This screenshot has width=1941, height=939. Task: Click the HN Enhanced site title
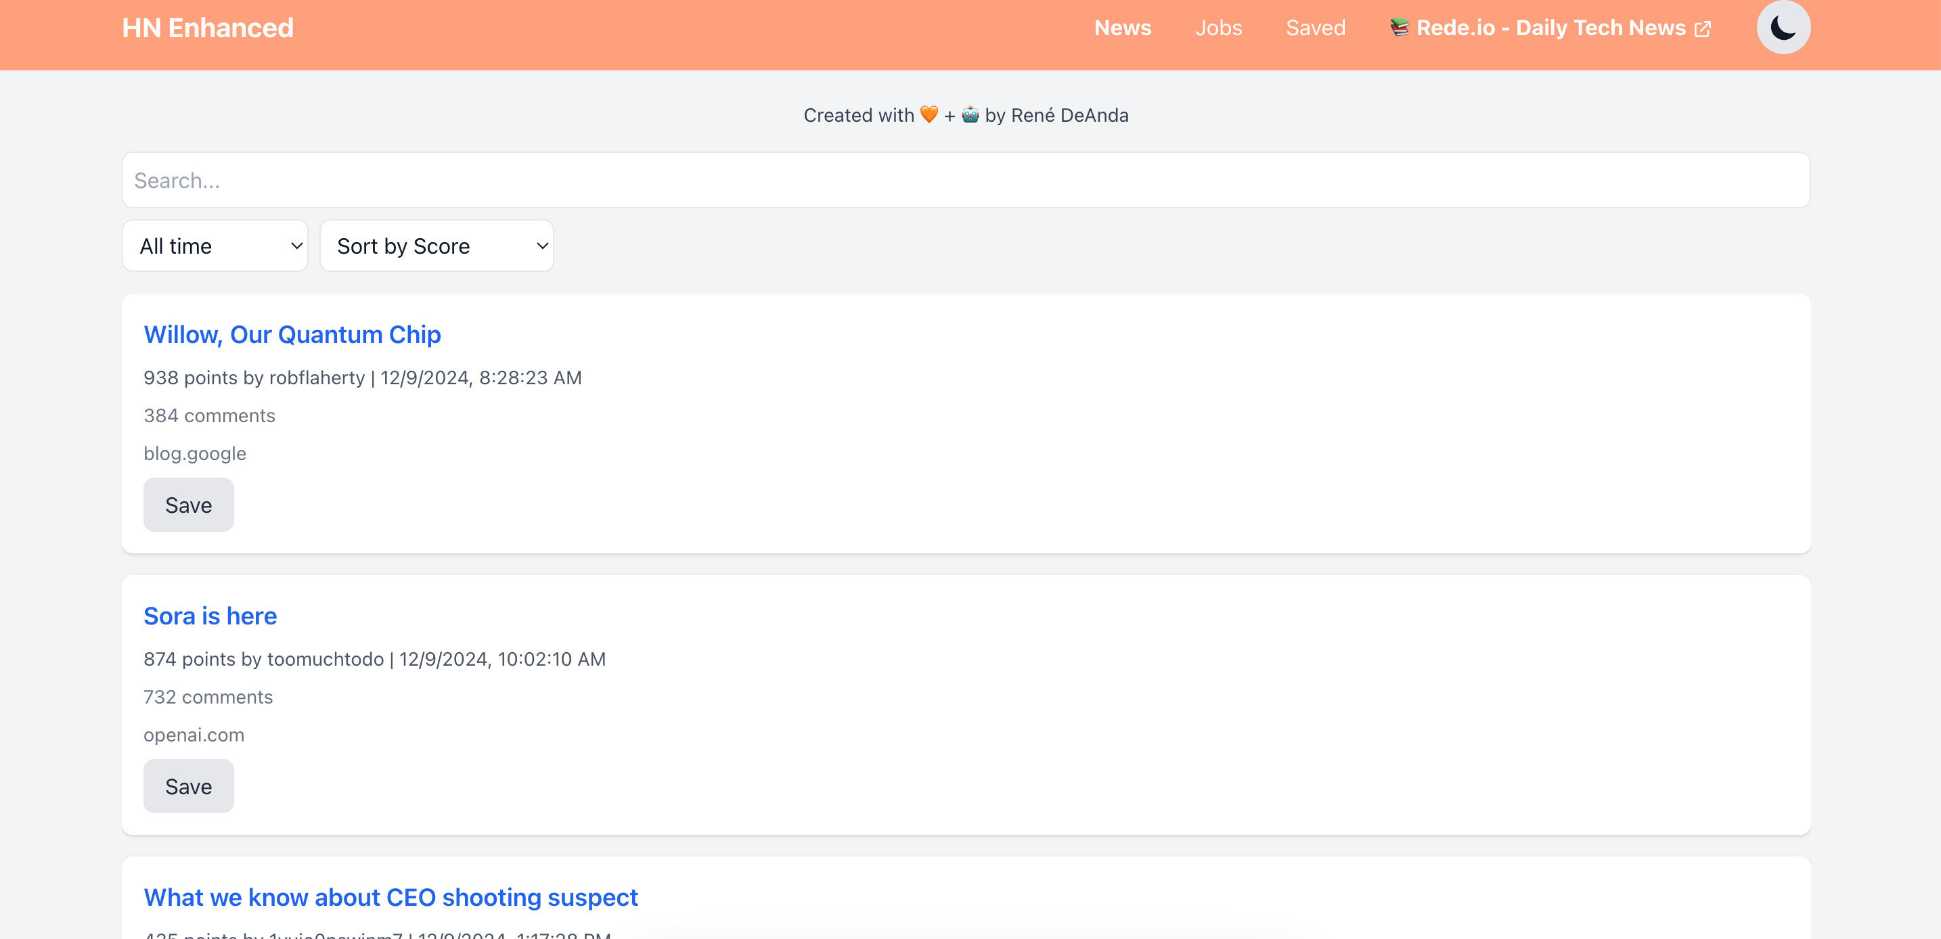click(x=208, y=28)
